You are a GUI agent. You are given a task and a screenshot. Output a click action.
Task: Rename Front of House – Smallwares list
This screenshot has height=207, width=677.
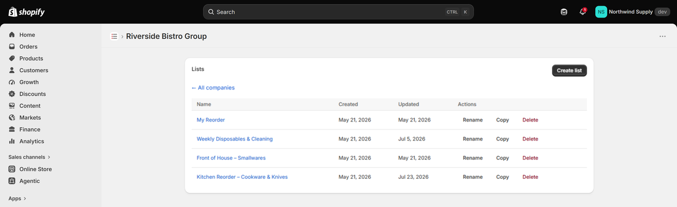click(x=473, y=158)
